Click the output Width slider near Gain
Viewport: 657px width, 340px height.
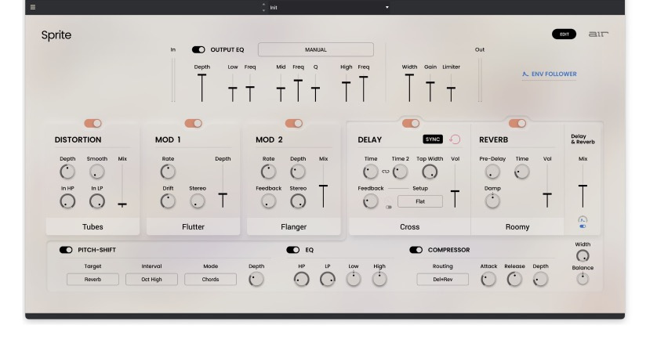[x=409, y=88]
